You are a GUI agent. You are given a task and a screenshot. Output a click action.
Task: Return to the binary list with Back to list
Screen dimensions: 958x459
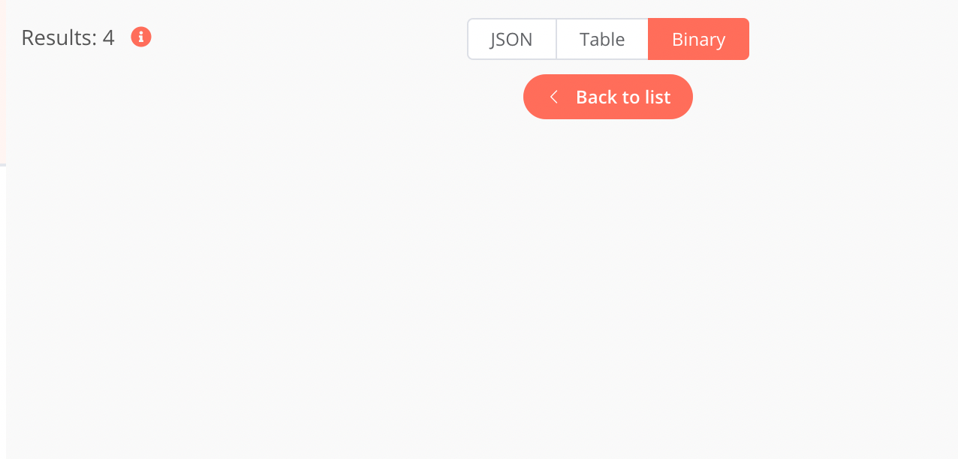tap(608, 97)
